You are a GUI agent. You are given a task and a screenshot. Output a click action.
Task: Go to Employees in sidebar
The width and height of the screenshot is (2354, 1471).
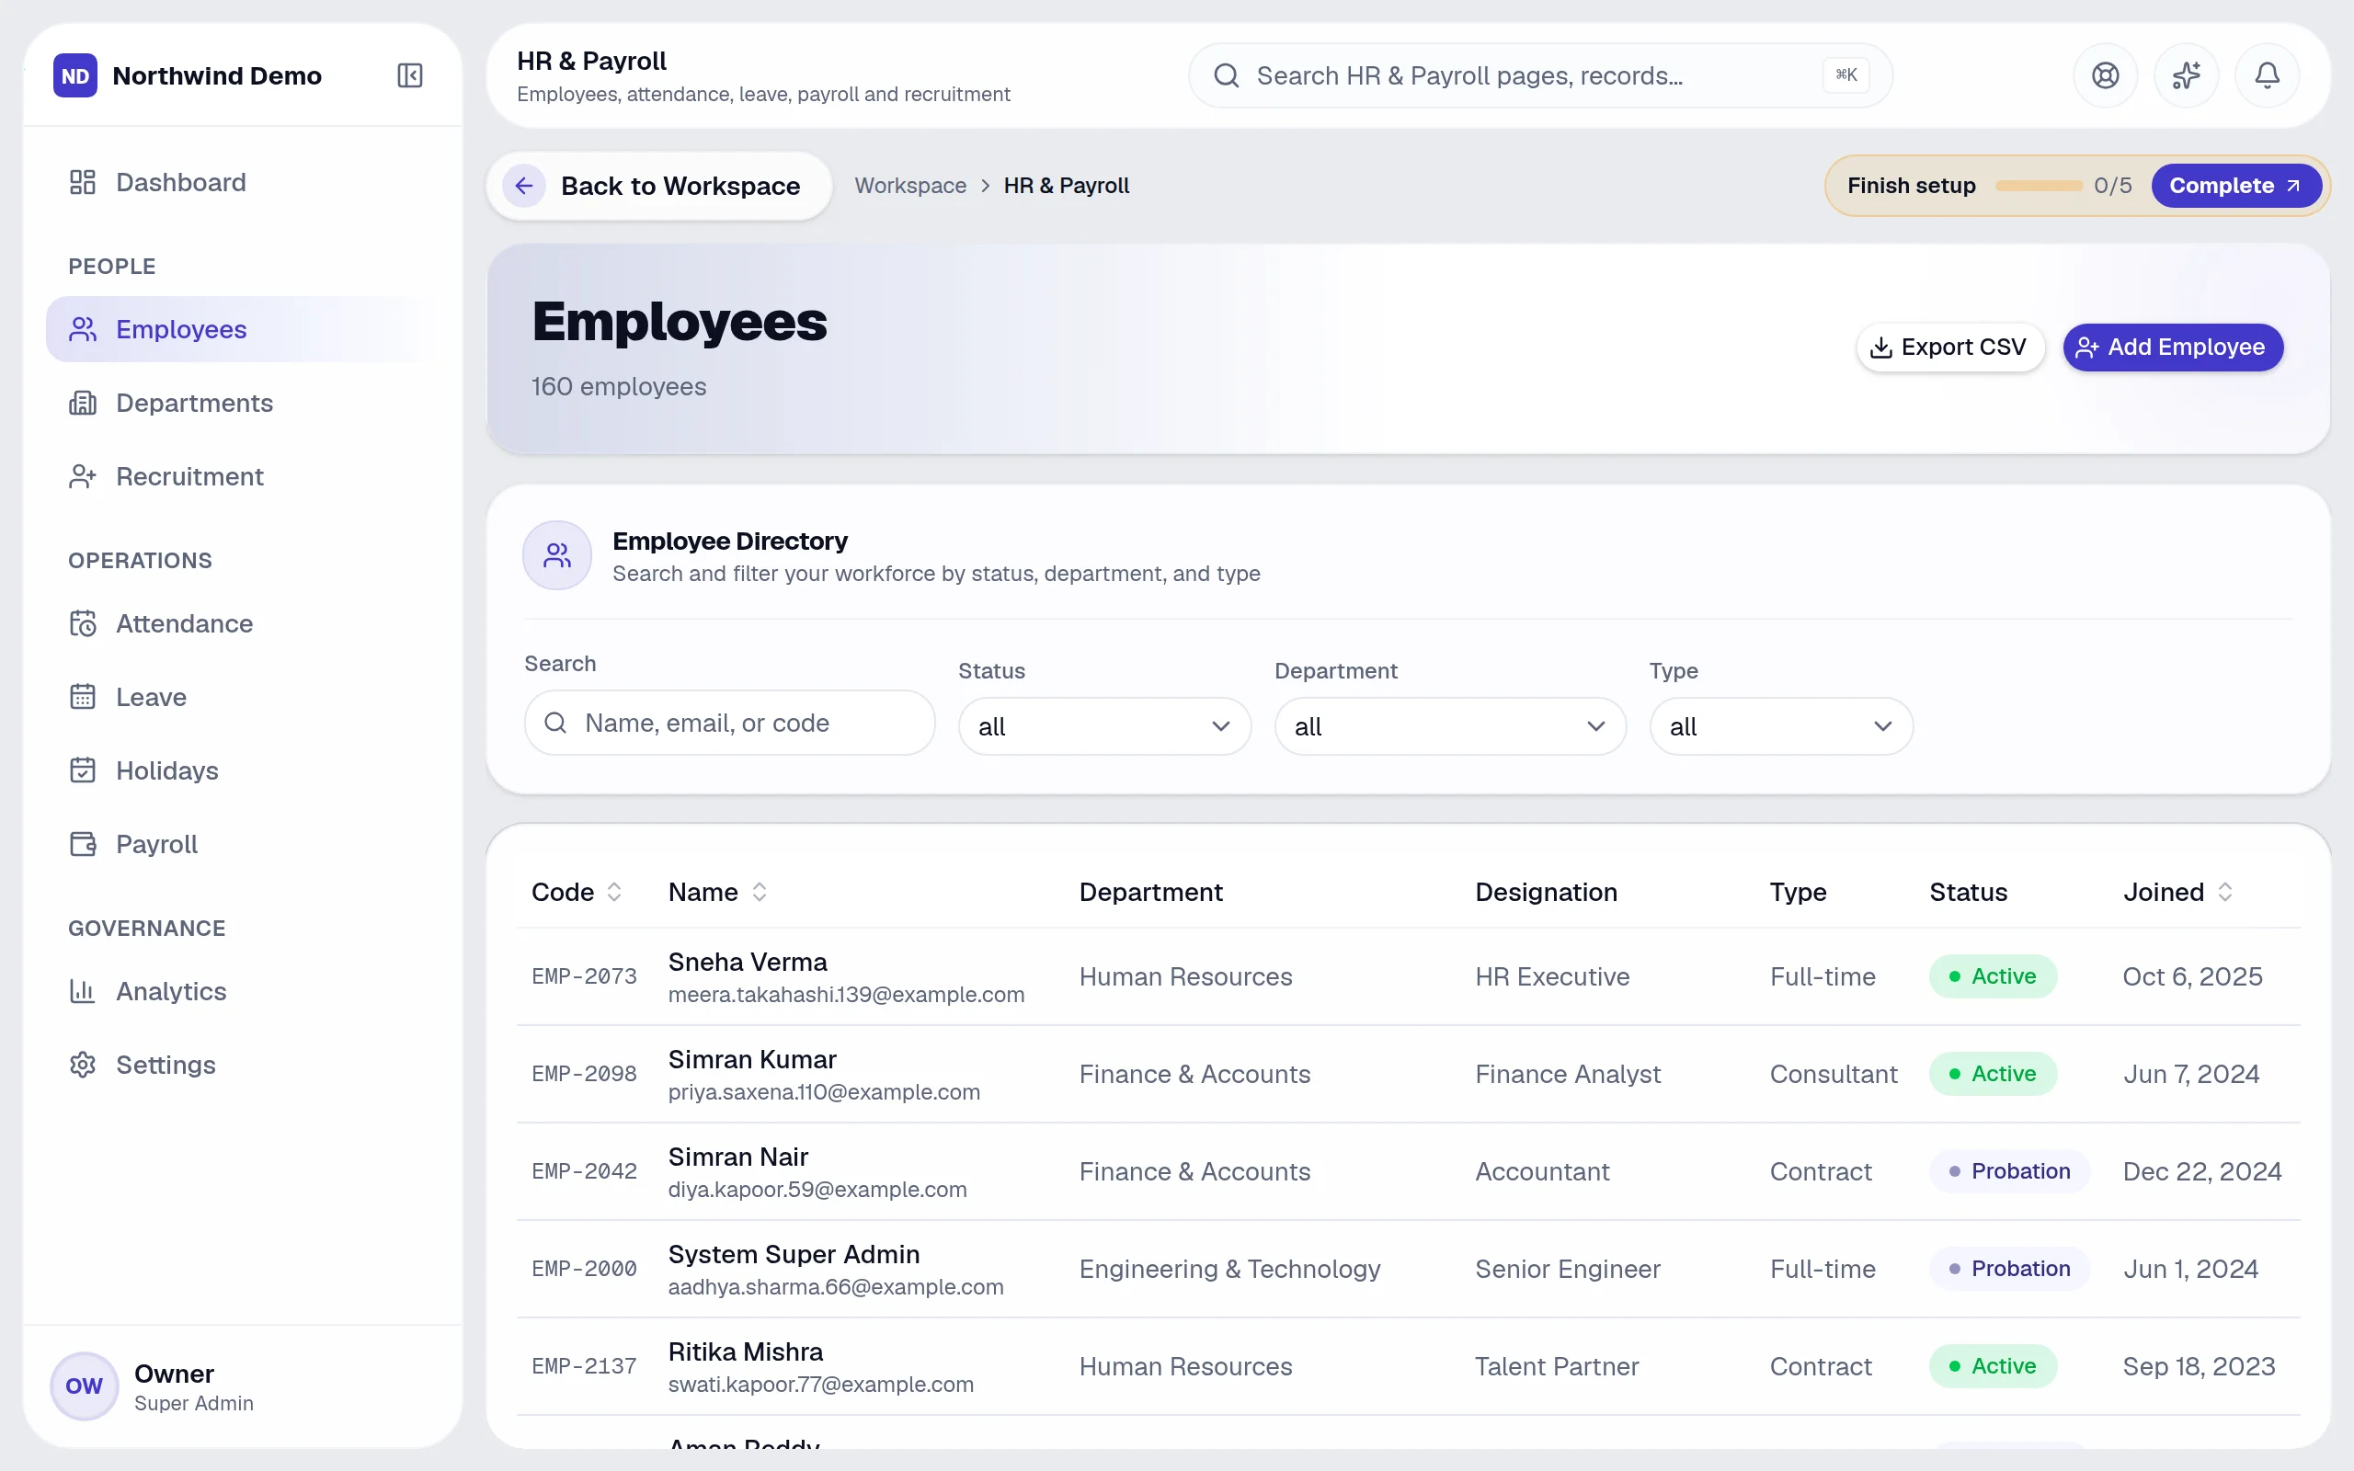coord(243,329)
